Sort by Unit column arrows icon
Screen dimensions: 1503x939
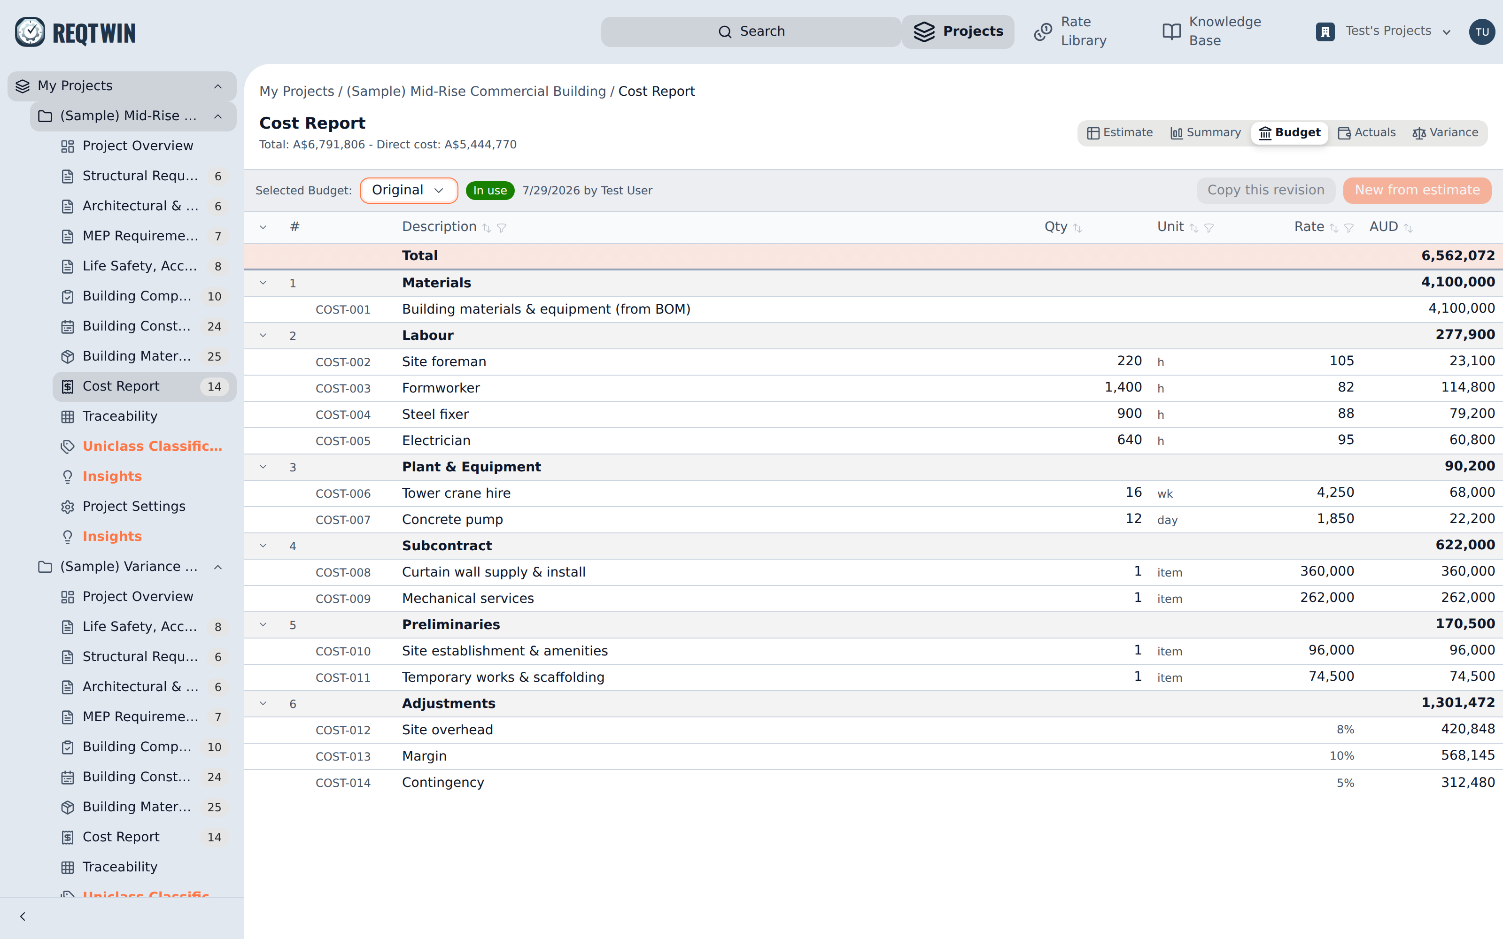(1193, 228)
